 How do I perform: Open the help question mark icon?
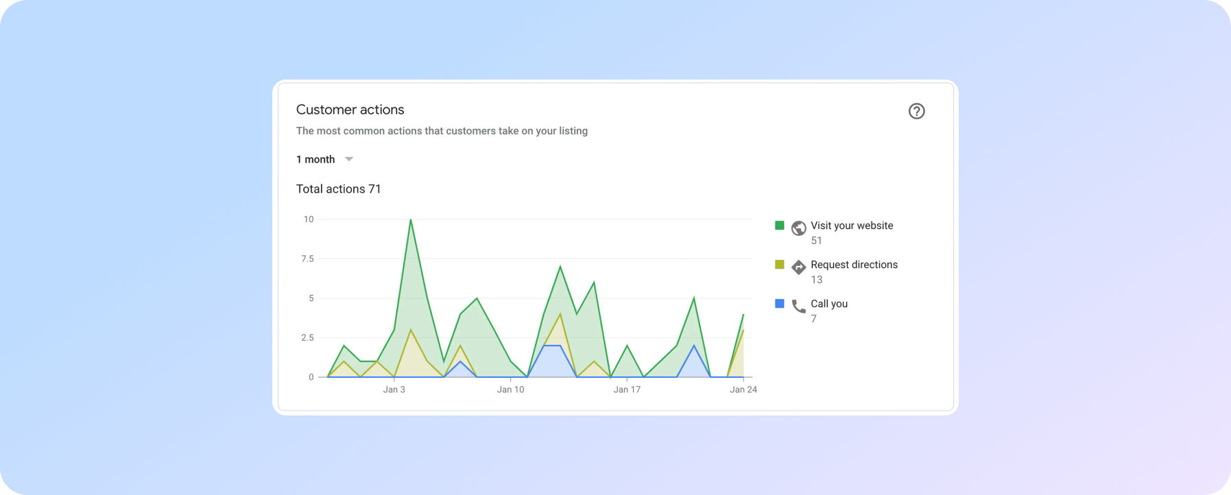(x=916, y=111)
